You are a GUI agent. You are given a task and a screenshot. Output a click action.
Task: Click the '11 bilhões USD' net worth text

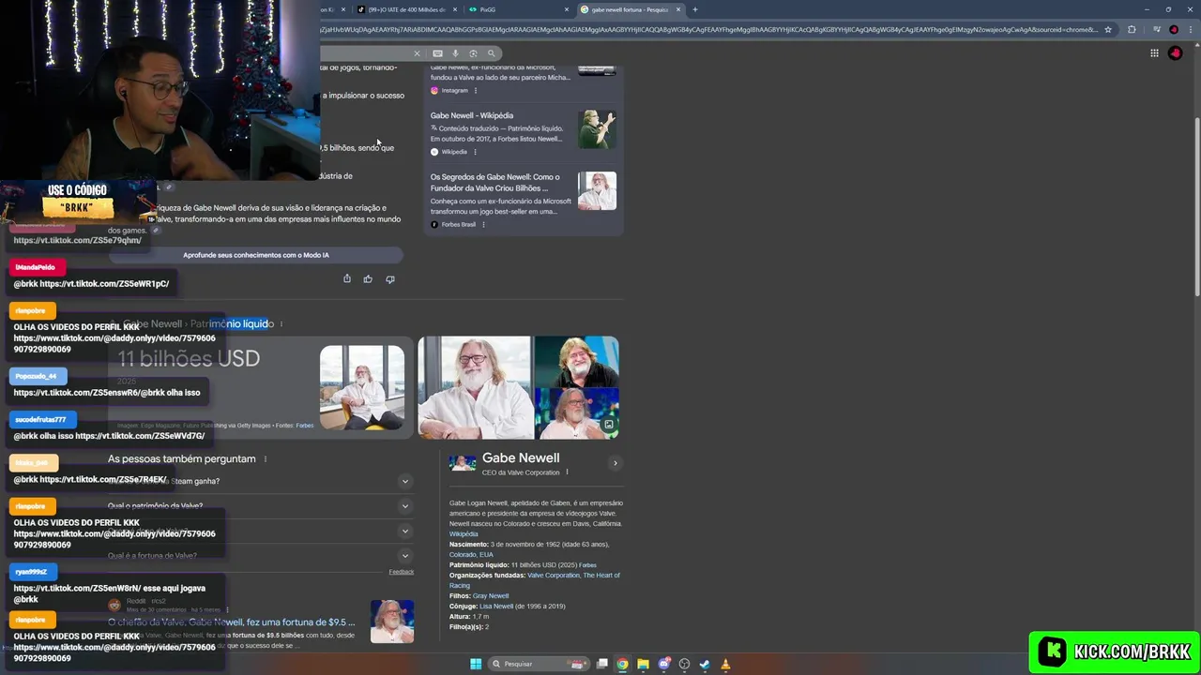(x=189, y=359)
